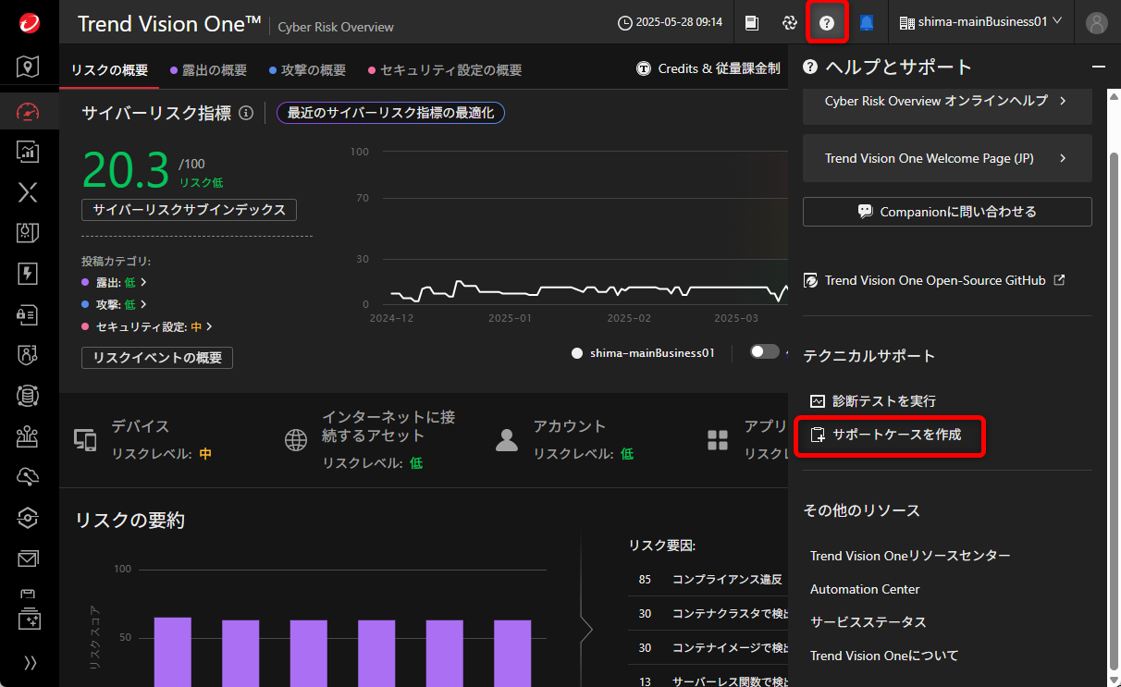Open the notifications bell icon

(x=867, y=22)
